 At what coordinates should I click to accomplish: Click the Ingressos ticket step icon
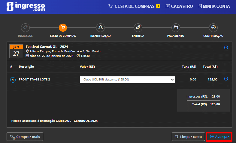coord(25,28)
